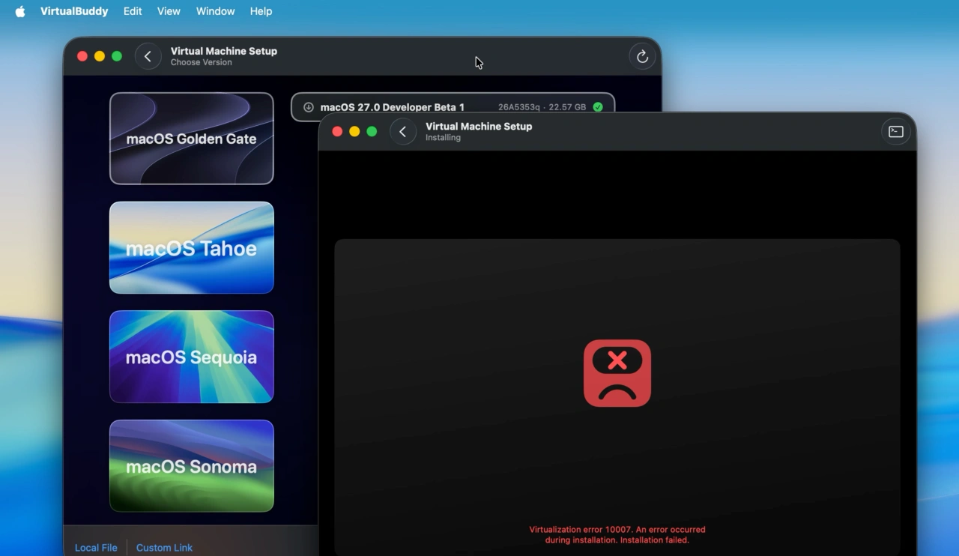Screen dimensions: 959x556
Task: Click the Local File link
Action: coord(96,548)
